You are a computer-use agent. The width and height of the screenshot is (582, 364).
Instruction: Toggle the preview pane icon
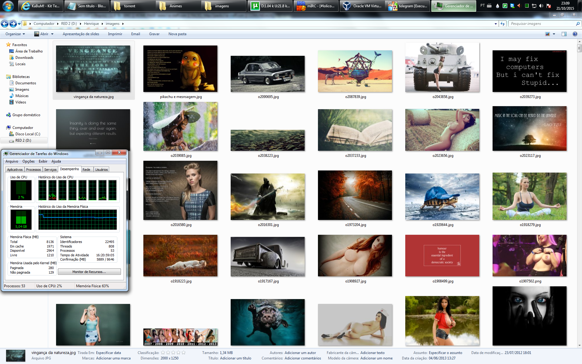tap(564, 34)
